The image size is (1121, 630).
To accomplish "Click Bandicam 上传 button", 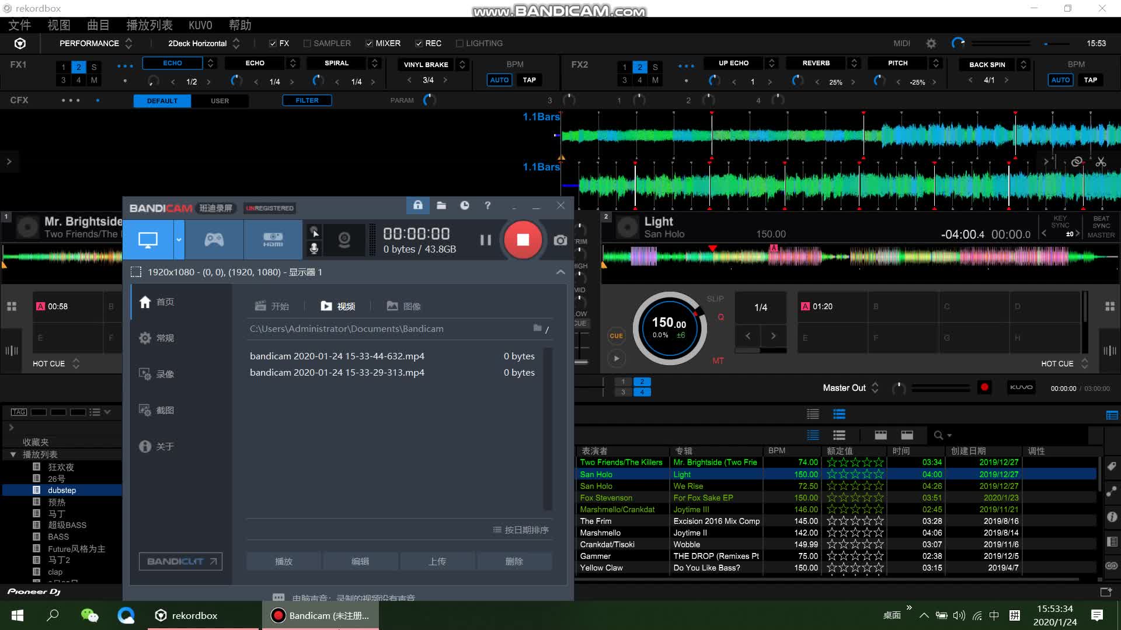I will coord(437,561).
